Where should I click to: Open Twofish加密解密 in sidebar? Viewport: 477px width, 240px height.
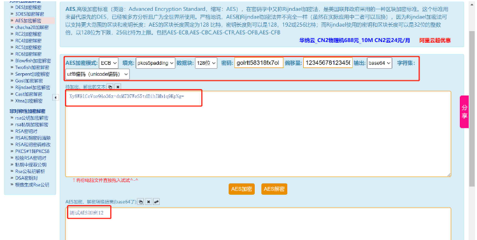[x=32, y=67]
